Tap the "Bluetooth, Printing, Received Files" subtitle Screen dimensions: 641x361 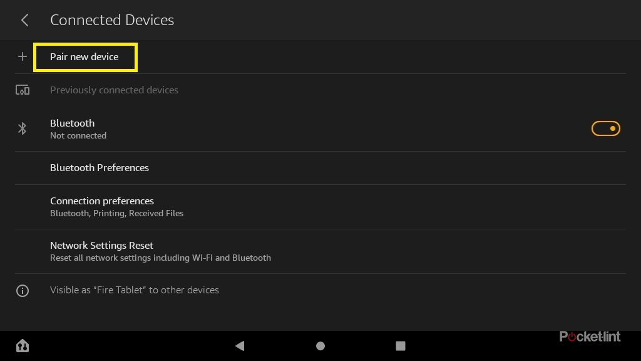116,213
